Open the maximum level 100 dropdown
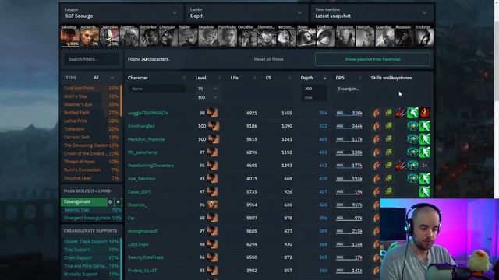Image resolution: width=499 pixels, height=280 pixels. pyautogui.click(x=207, y=97)
